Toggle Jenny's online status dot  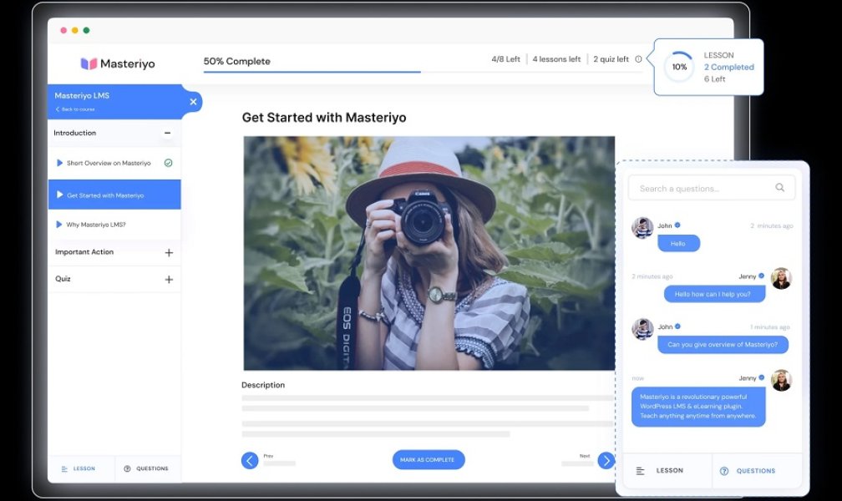(x=761, y=276)
